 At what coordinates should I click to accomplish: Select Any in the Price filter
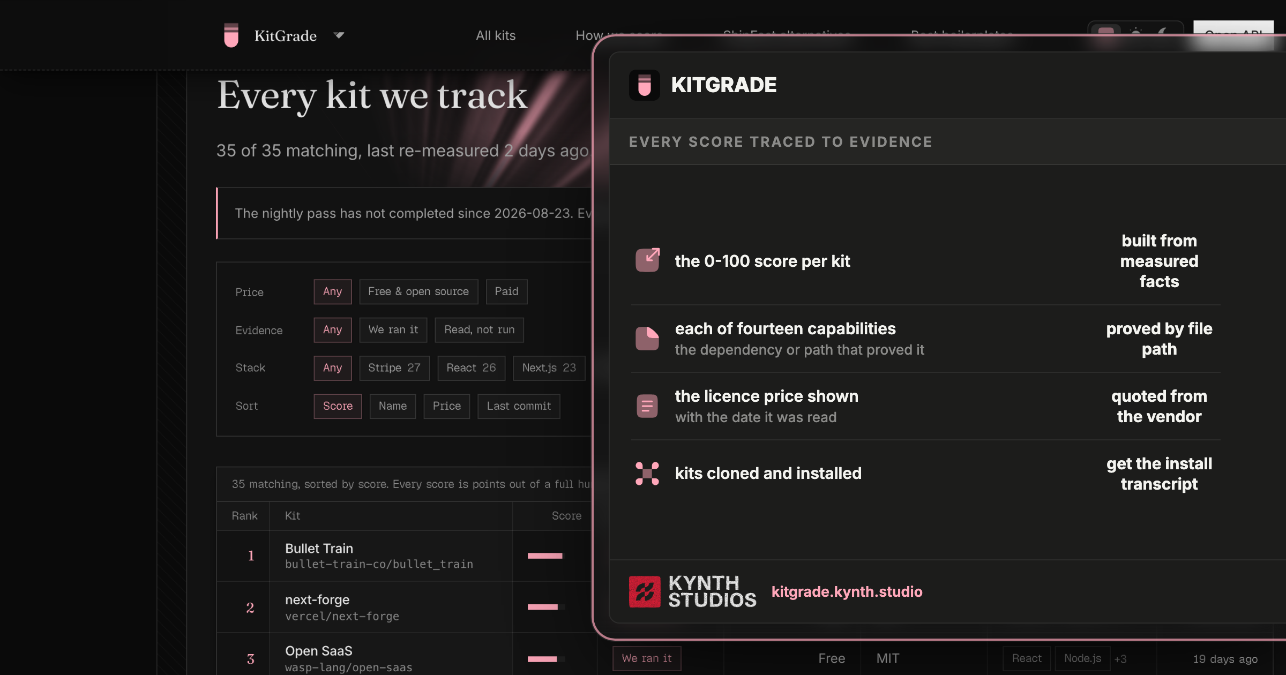pyautogui.click(x=333, y=292)
